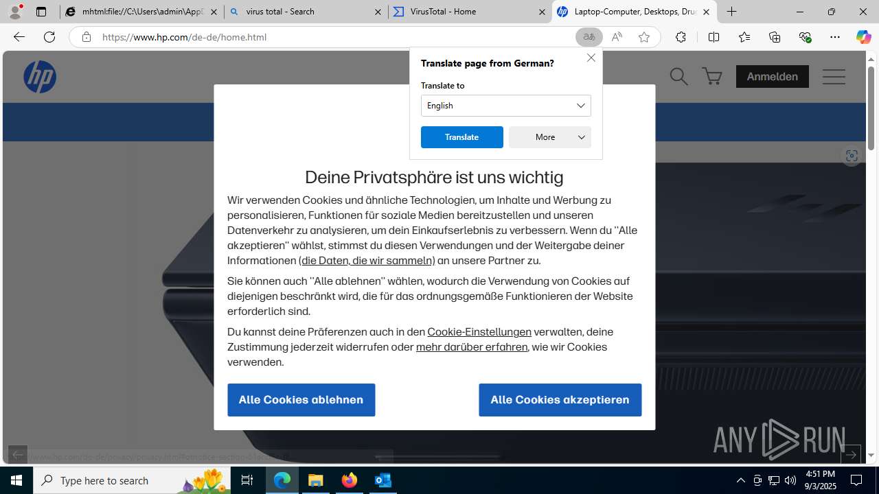Open Outlook from the taskbar
Viewport: 879px width, 494px height.
pos(383,480)
